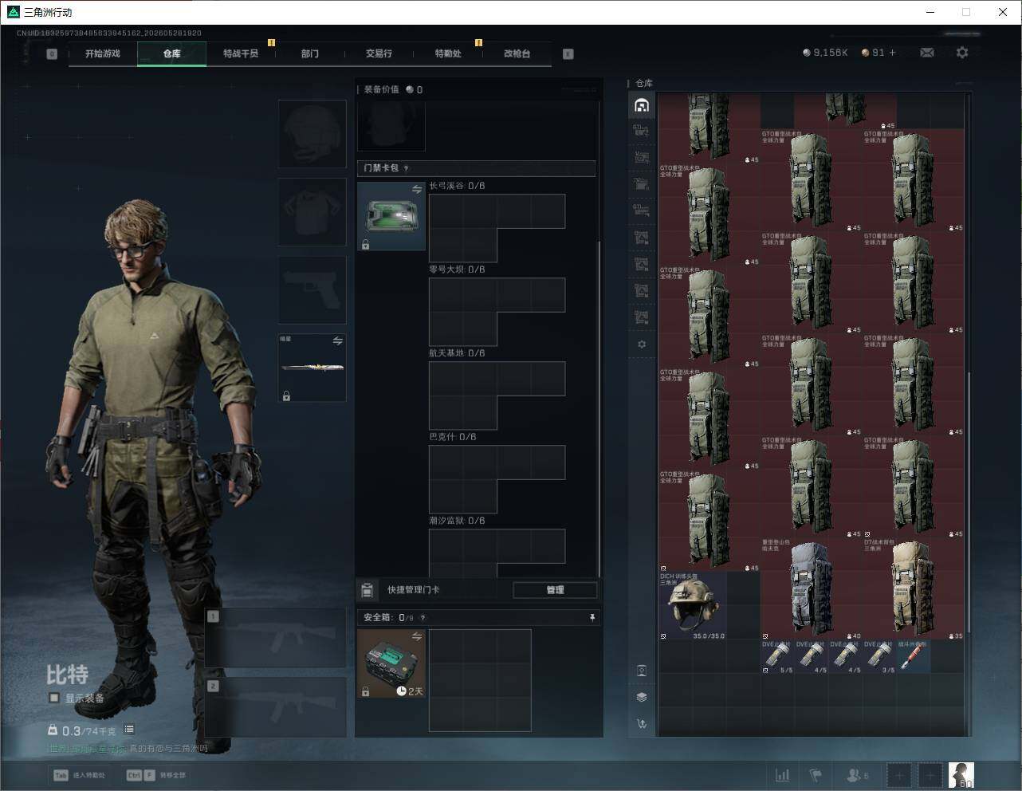This screenshot has height=791, width=1022.
Task: Select the second warehouse container tab in sidebar
Action: 642,131
